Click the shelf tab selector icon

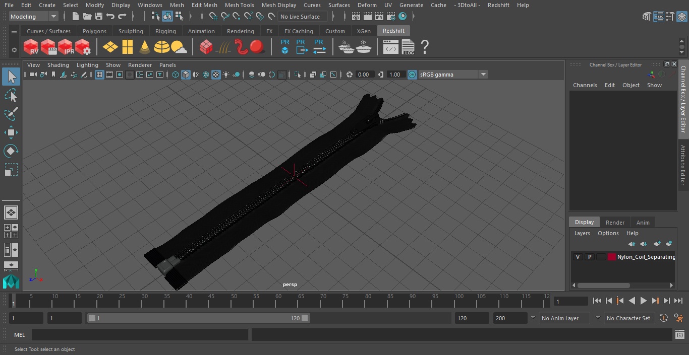tap(14, 31)
